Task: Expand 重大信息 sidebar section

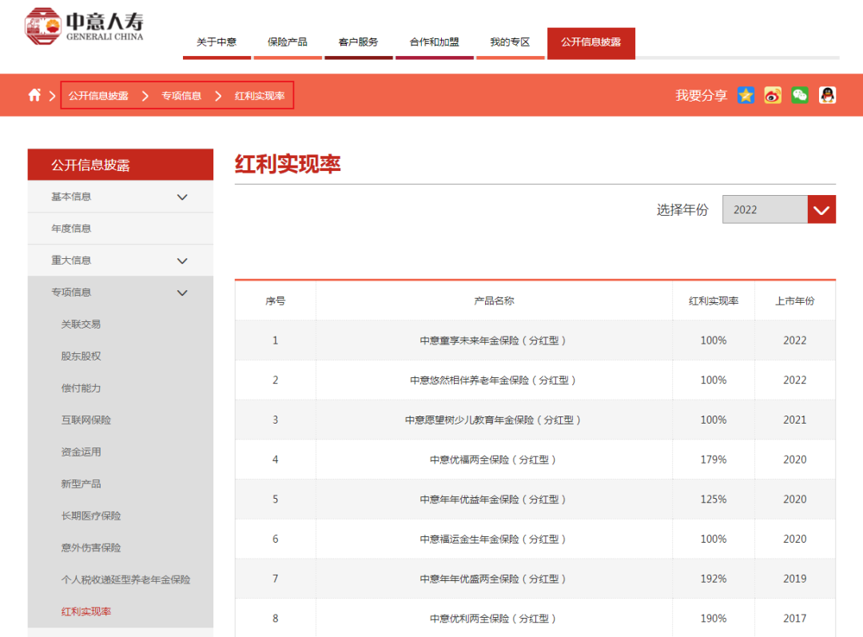Action: tap(121, 261)
